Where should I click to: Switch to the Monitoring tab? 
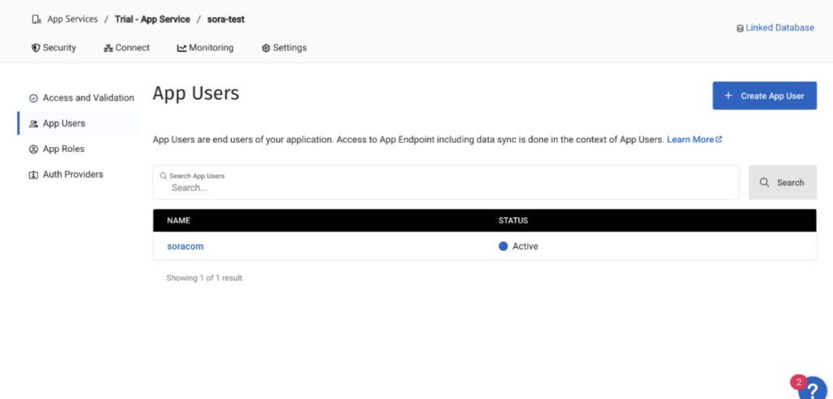coord(206,48)
